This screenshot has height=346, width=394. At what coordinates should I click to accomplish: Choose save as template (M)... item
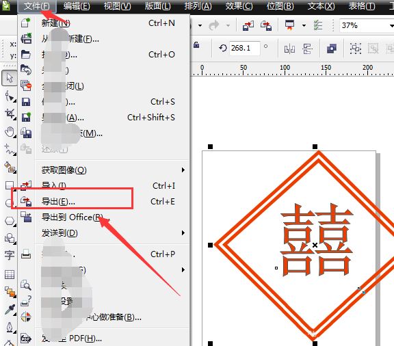103,133
